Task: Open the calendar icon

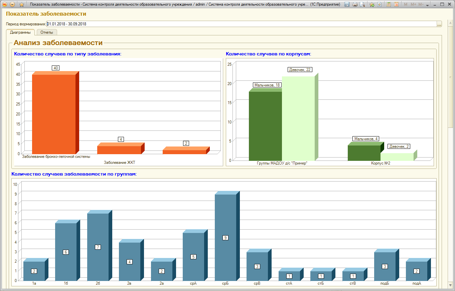Action: pyautogui.click(x=397, y=4)
